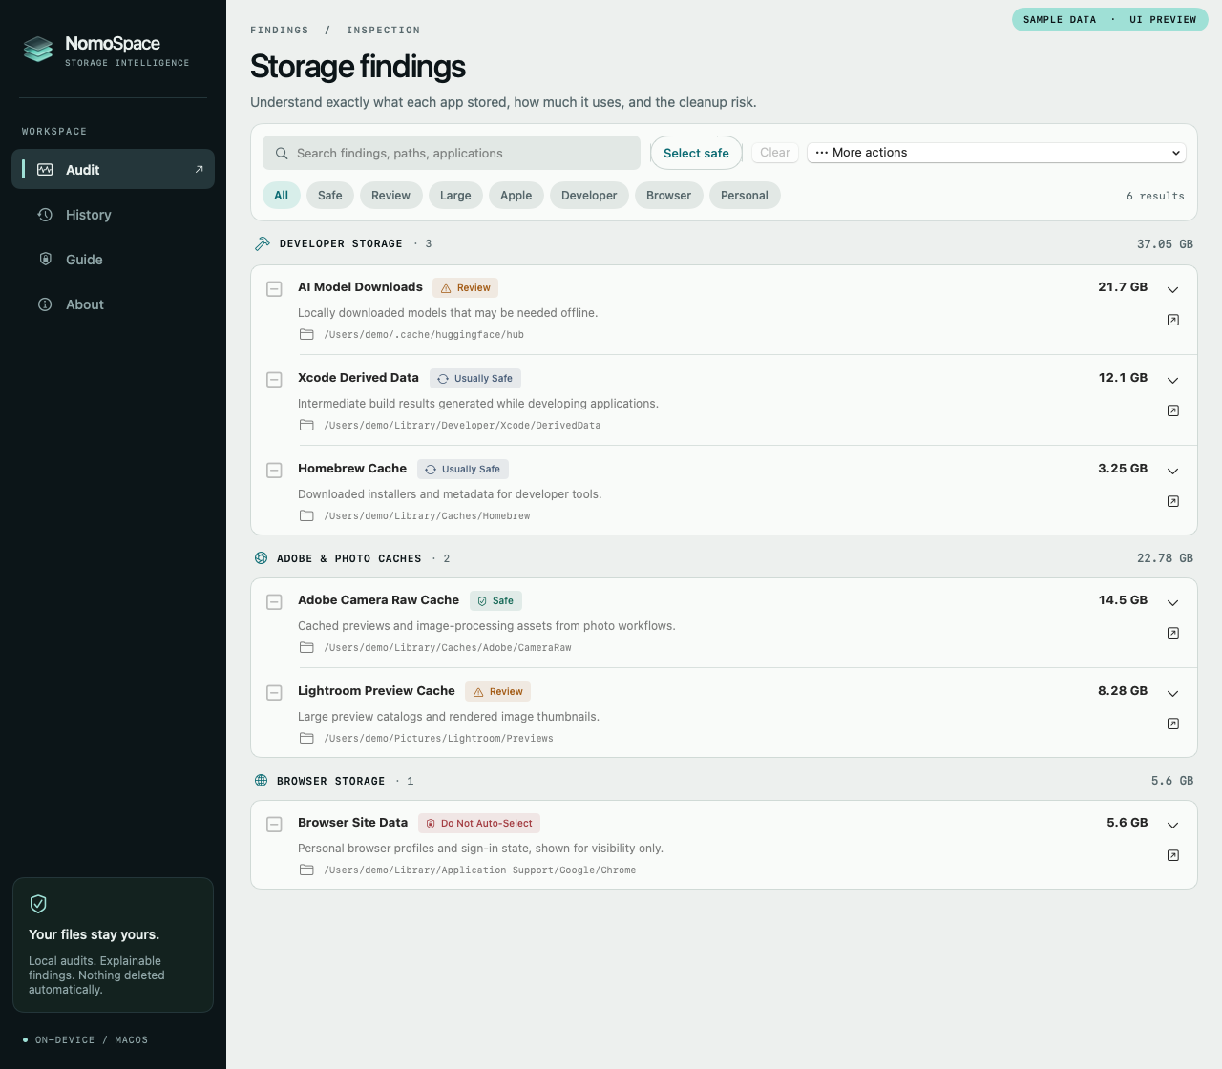Click the open-location icon for Lightroom Preview Cache
This screenshot has width=1222, height=1069.
coord(1173,723)
